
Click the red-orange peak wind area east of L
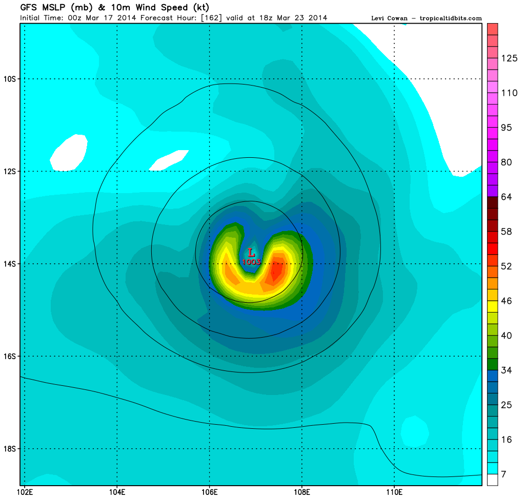[275, 269]
